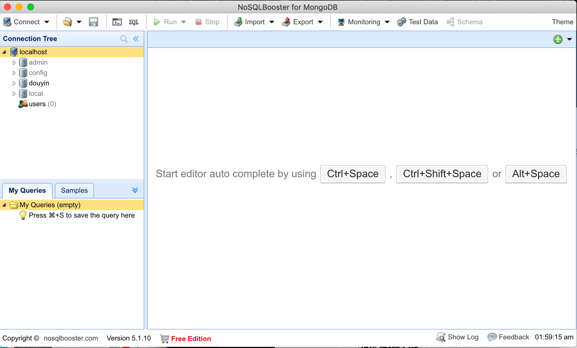577x348 pixels.
Task: Collapse the localhost connection node
Action: point(4,52)
